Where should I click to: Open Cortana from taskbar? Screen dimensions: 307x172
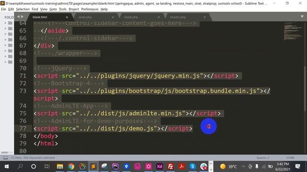coord(34,166)
